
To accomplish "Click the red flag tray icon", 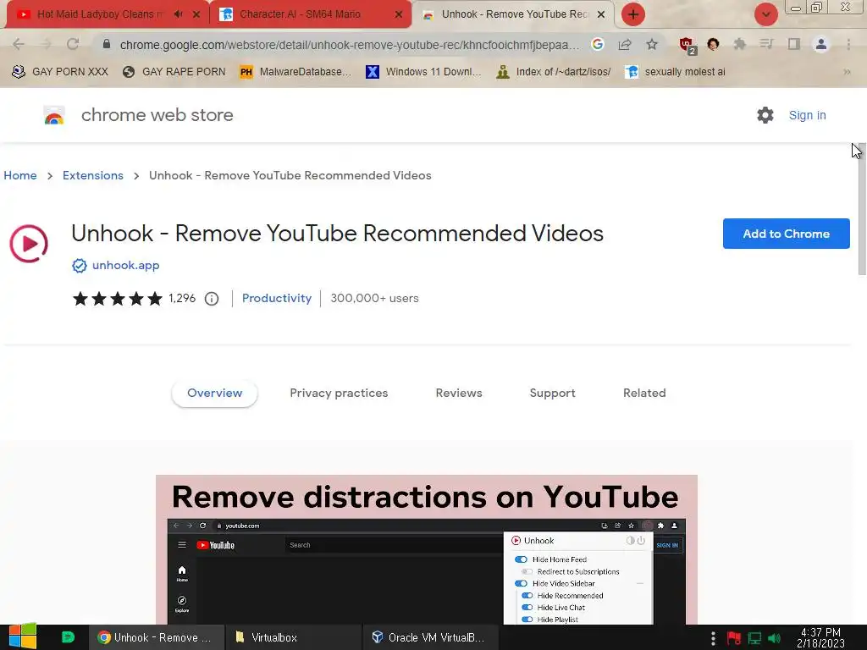I will point(734,638).
